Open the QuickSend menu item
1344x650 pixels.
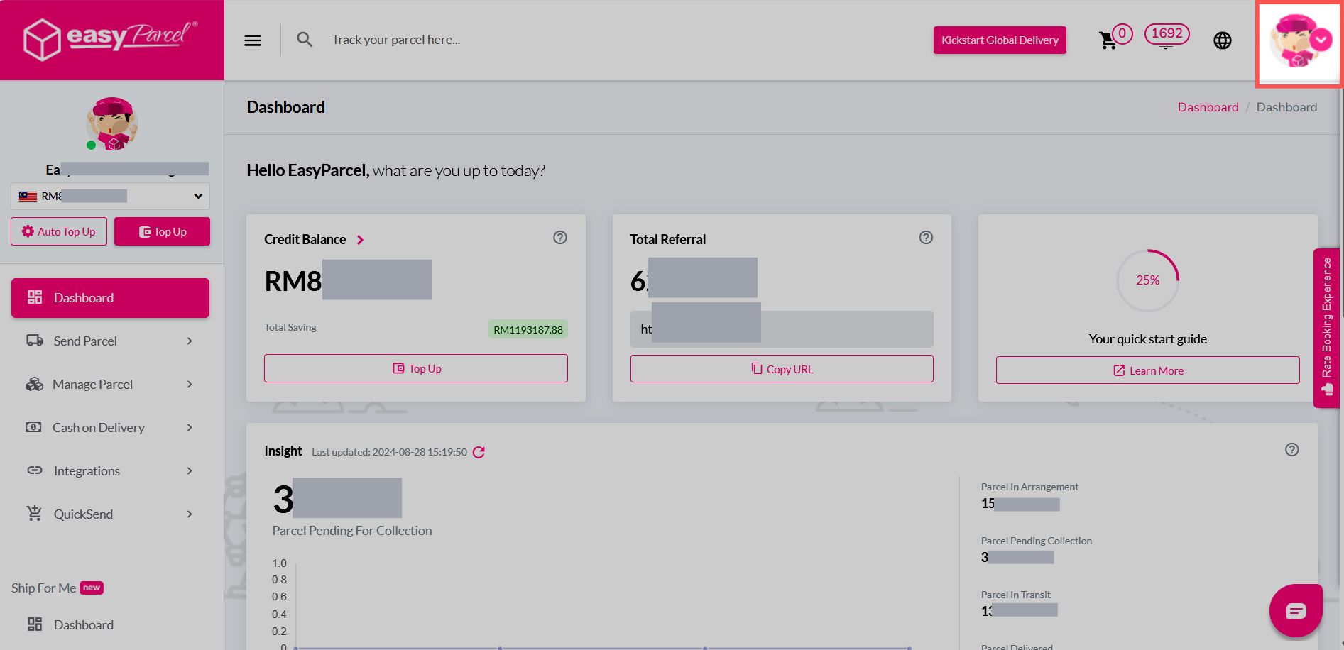(x=110, y=514)
